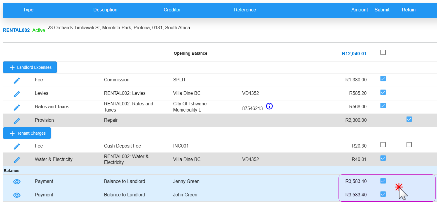Viewport: 437px width, 204px height.
Task: Show info icon beside reference 87546213
Action: [269, 107]
